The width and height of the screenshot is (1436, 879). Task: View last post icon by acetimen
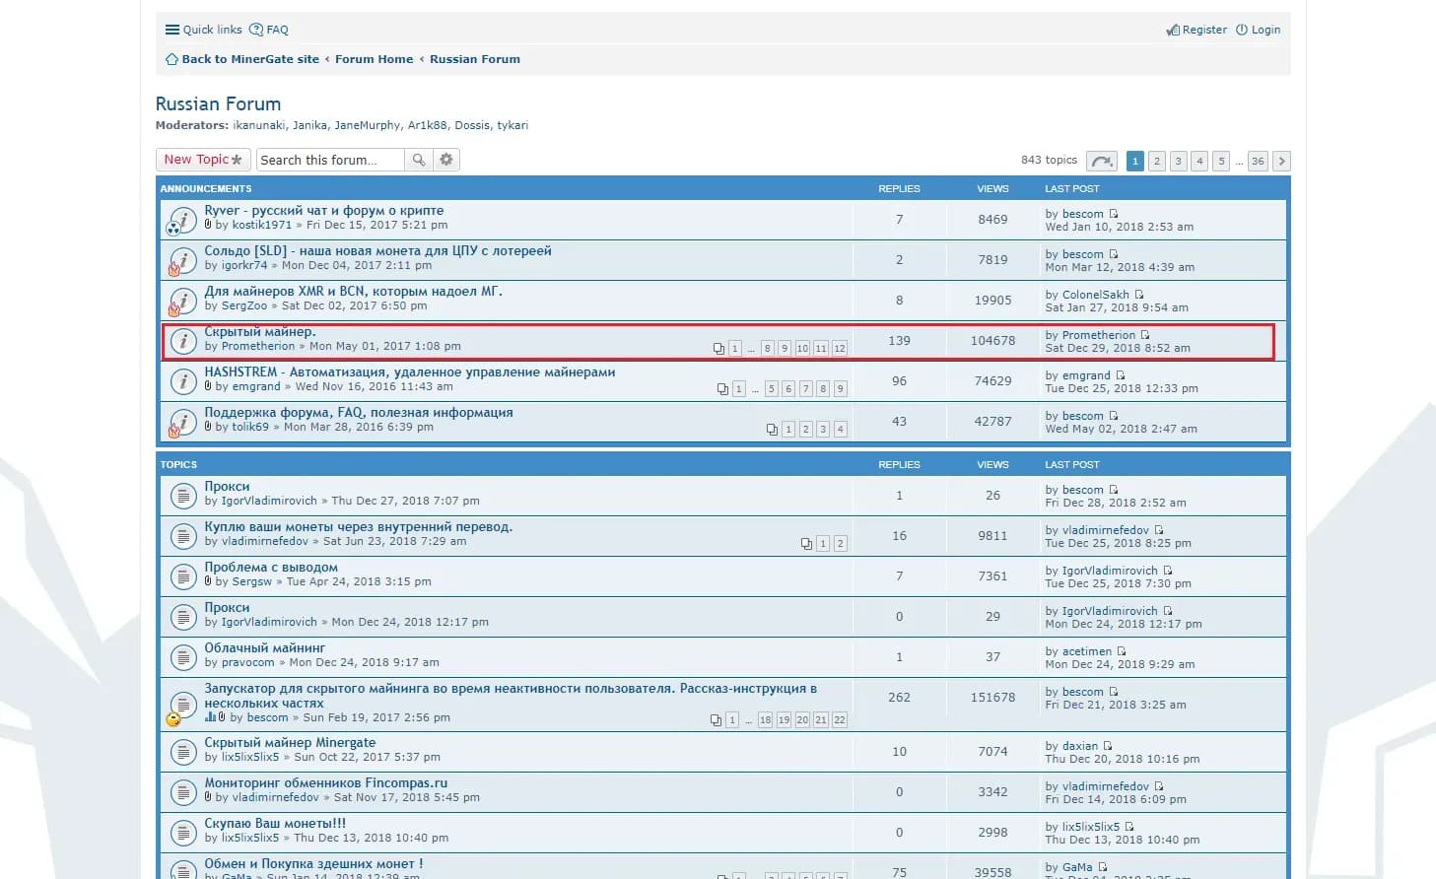[1122, 651]
